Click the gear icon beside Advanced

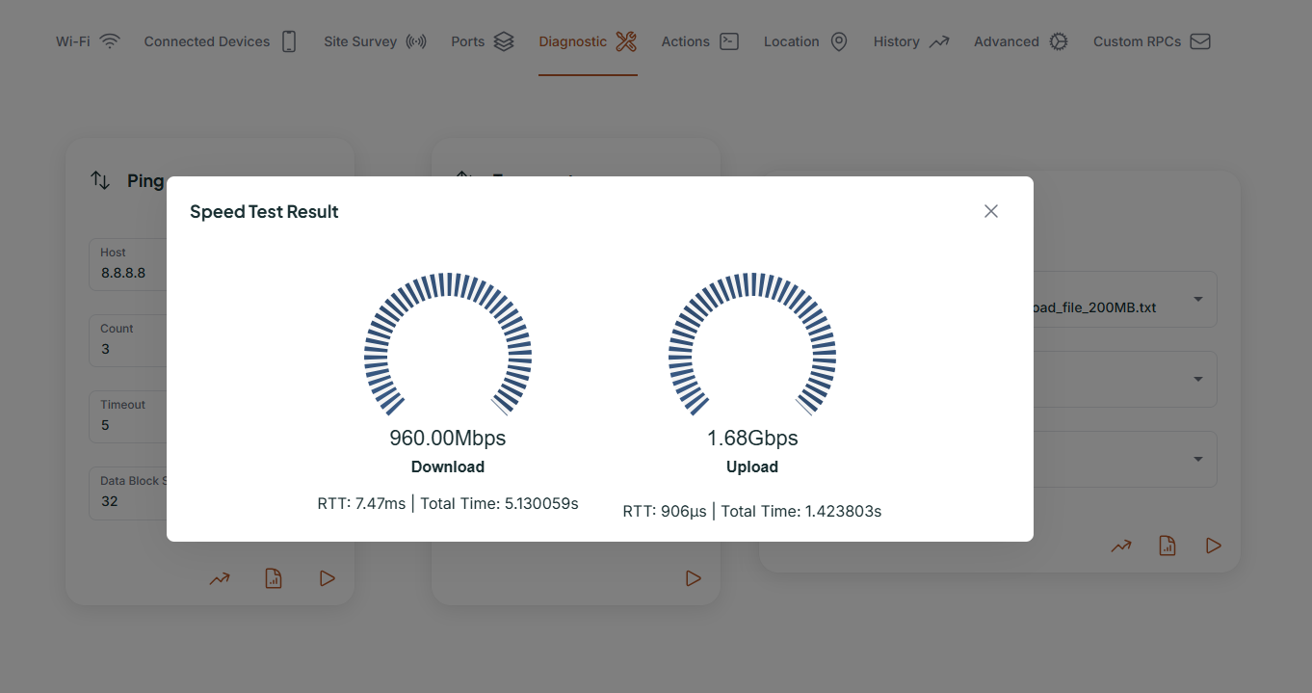pos(1059,41)
